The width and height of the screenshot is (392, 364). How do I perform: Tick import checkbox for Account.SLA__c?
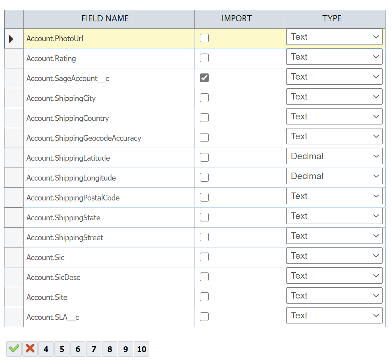point(204,317)
